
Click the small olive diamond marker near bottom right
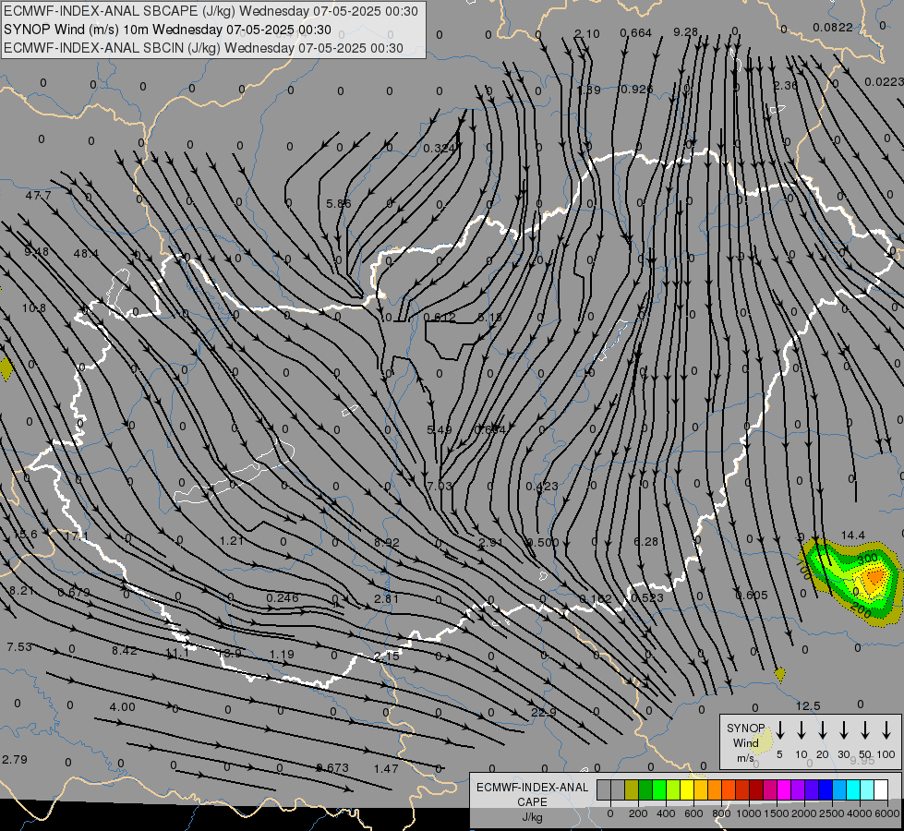[x=780, y=673]
